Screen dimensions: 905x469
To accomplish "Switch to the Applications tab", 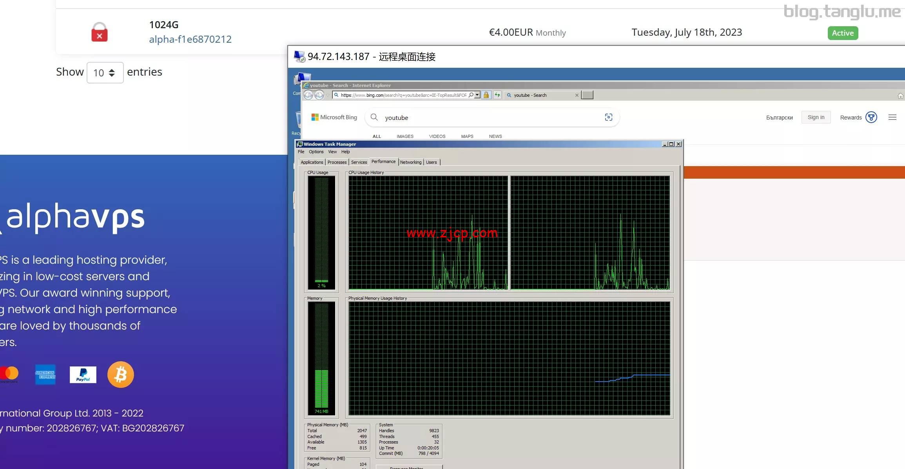I will [x=312, y=162].
